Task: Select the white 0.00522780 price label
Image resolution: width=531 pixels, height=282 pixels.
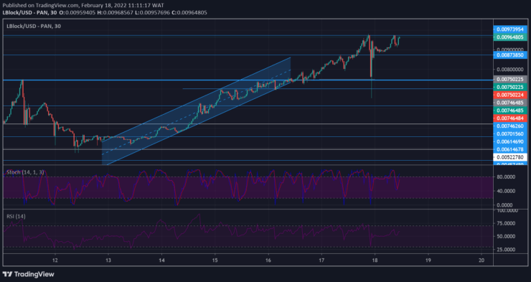Action: click(510, 157)
